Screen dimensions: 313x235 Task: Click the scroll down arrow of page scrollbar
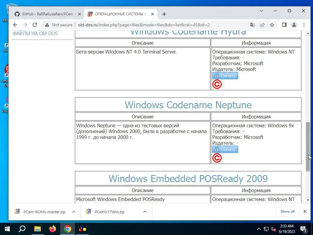point(308,200)
